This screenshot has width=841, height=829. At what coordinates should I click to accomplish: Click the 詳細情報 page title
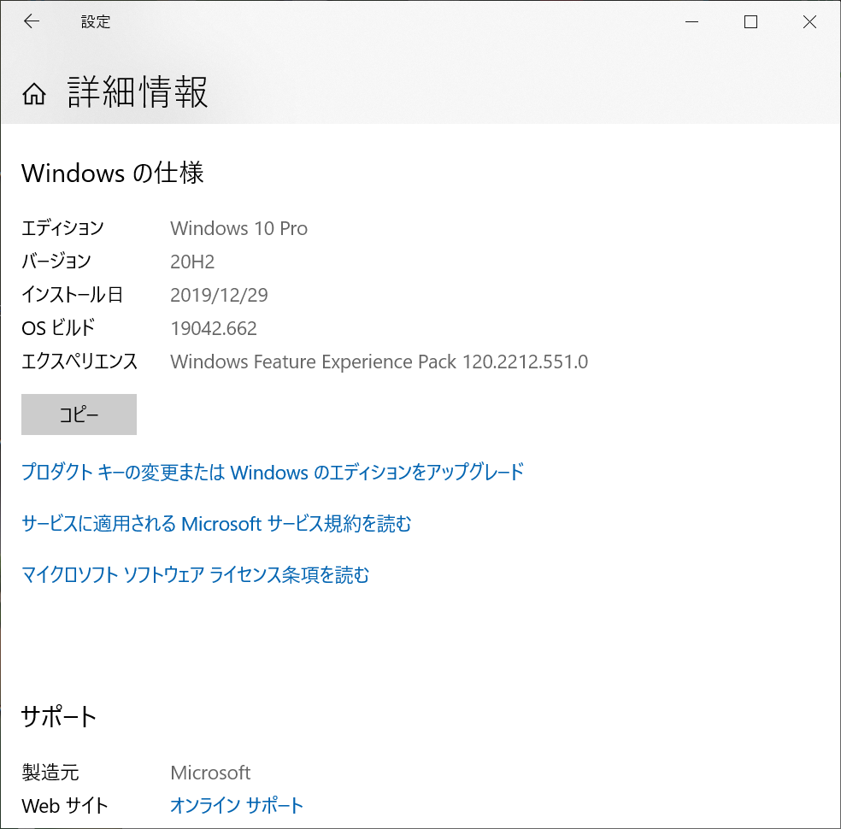tap(138, 92)
